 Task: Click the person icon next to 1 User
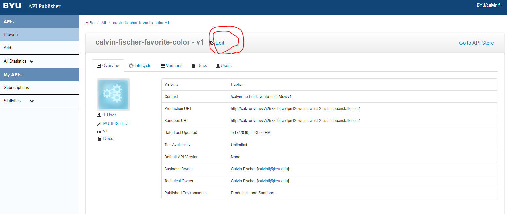click(99, 115)
